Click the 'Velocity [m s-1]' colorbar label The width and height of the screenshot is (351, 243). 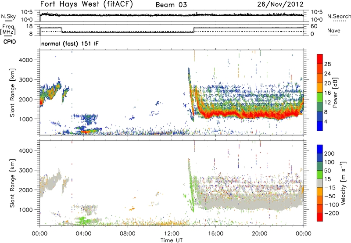[343, 183]
